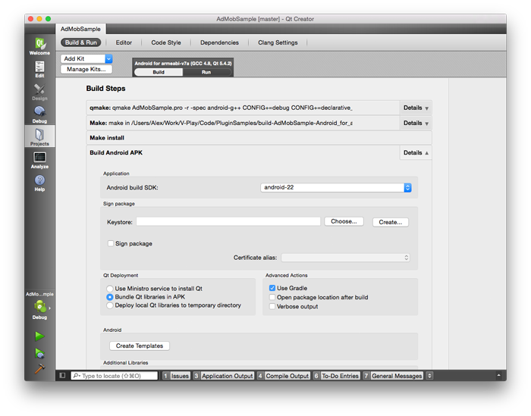531x416 pixels.
Task: Open the Analyze mode
Action: coord(39,161)
